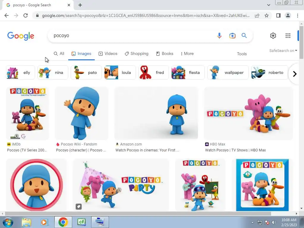Expand the More search categories menu

[x=187, y=54]
